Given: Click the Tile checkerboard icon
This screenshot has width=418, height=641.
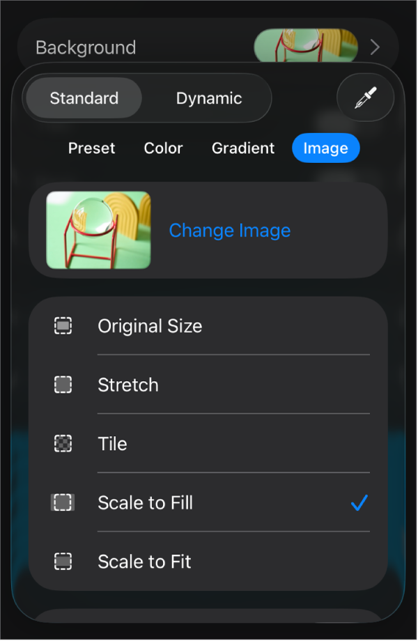Looking at the screenshot, I should click(x=62, y=444).
